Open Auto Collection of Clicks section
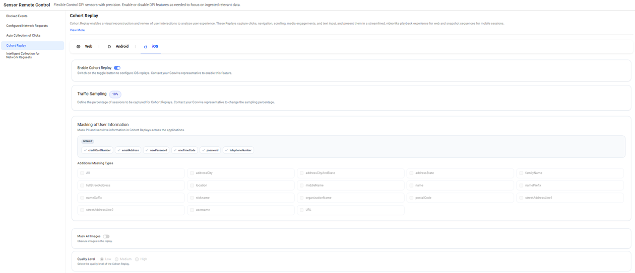The height and width of the screenshot is (273, 635). point(23,36)
